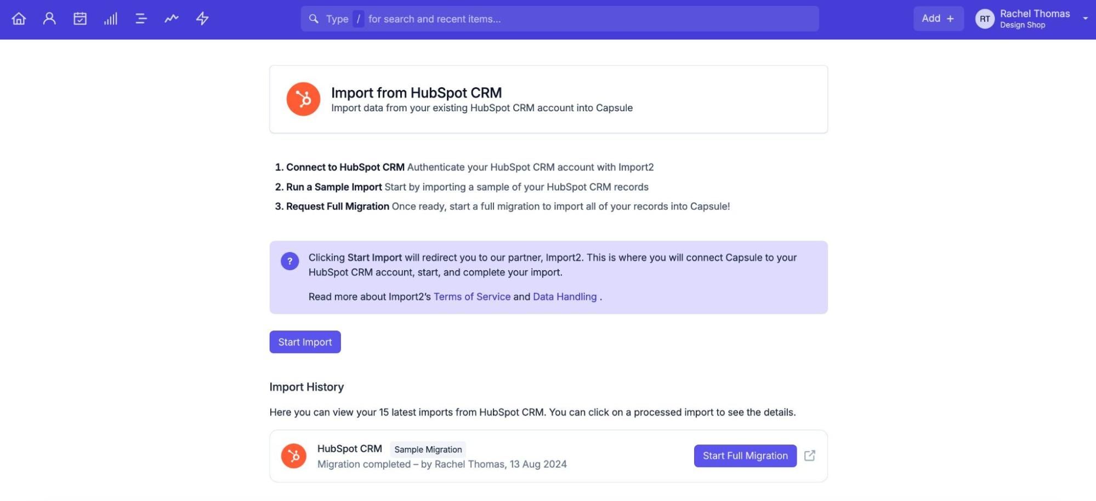Click the 'Import from HubSpot CRM' title
This screenshot has height=501, width=1096.
[417, 93]
